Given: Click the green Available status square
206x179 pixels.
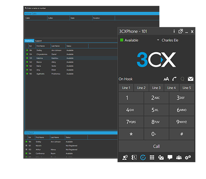Looking at the screenshot, I should tap(122, 40).
